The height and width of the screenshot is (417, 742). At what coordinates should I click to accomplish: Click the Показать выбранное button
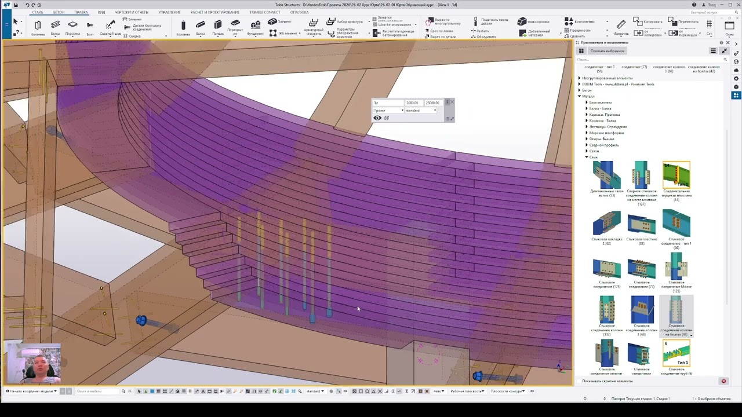[x=608, y=51]
